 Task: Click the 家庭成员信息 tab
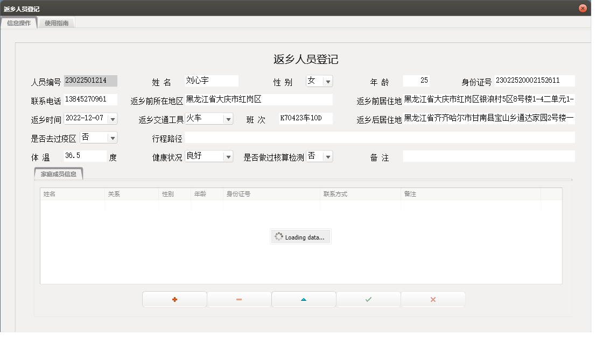coord(58,174)
